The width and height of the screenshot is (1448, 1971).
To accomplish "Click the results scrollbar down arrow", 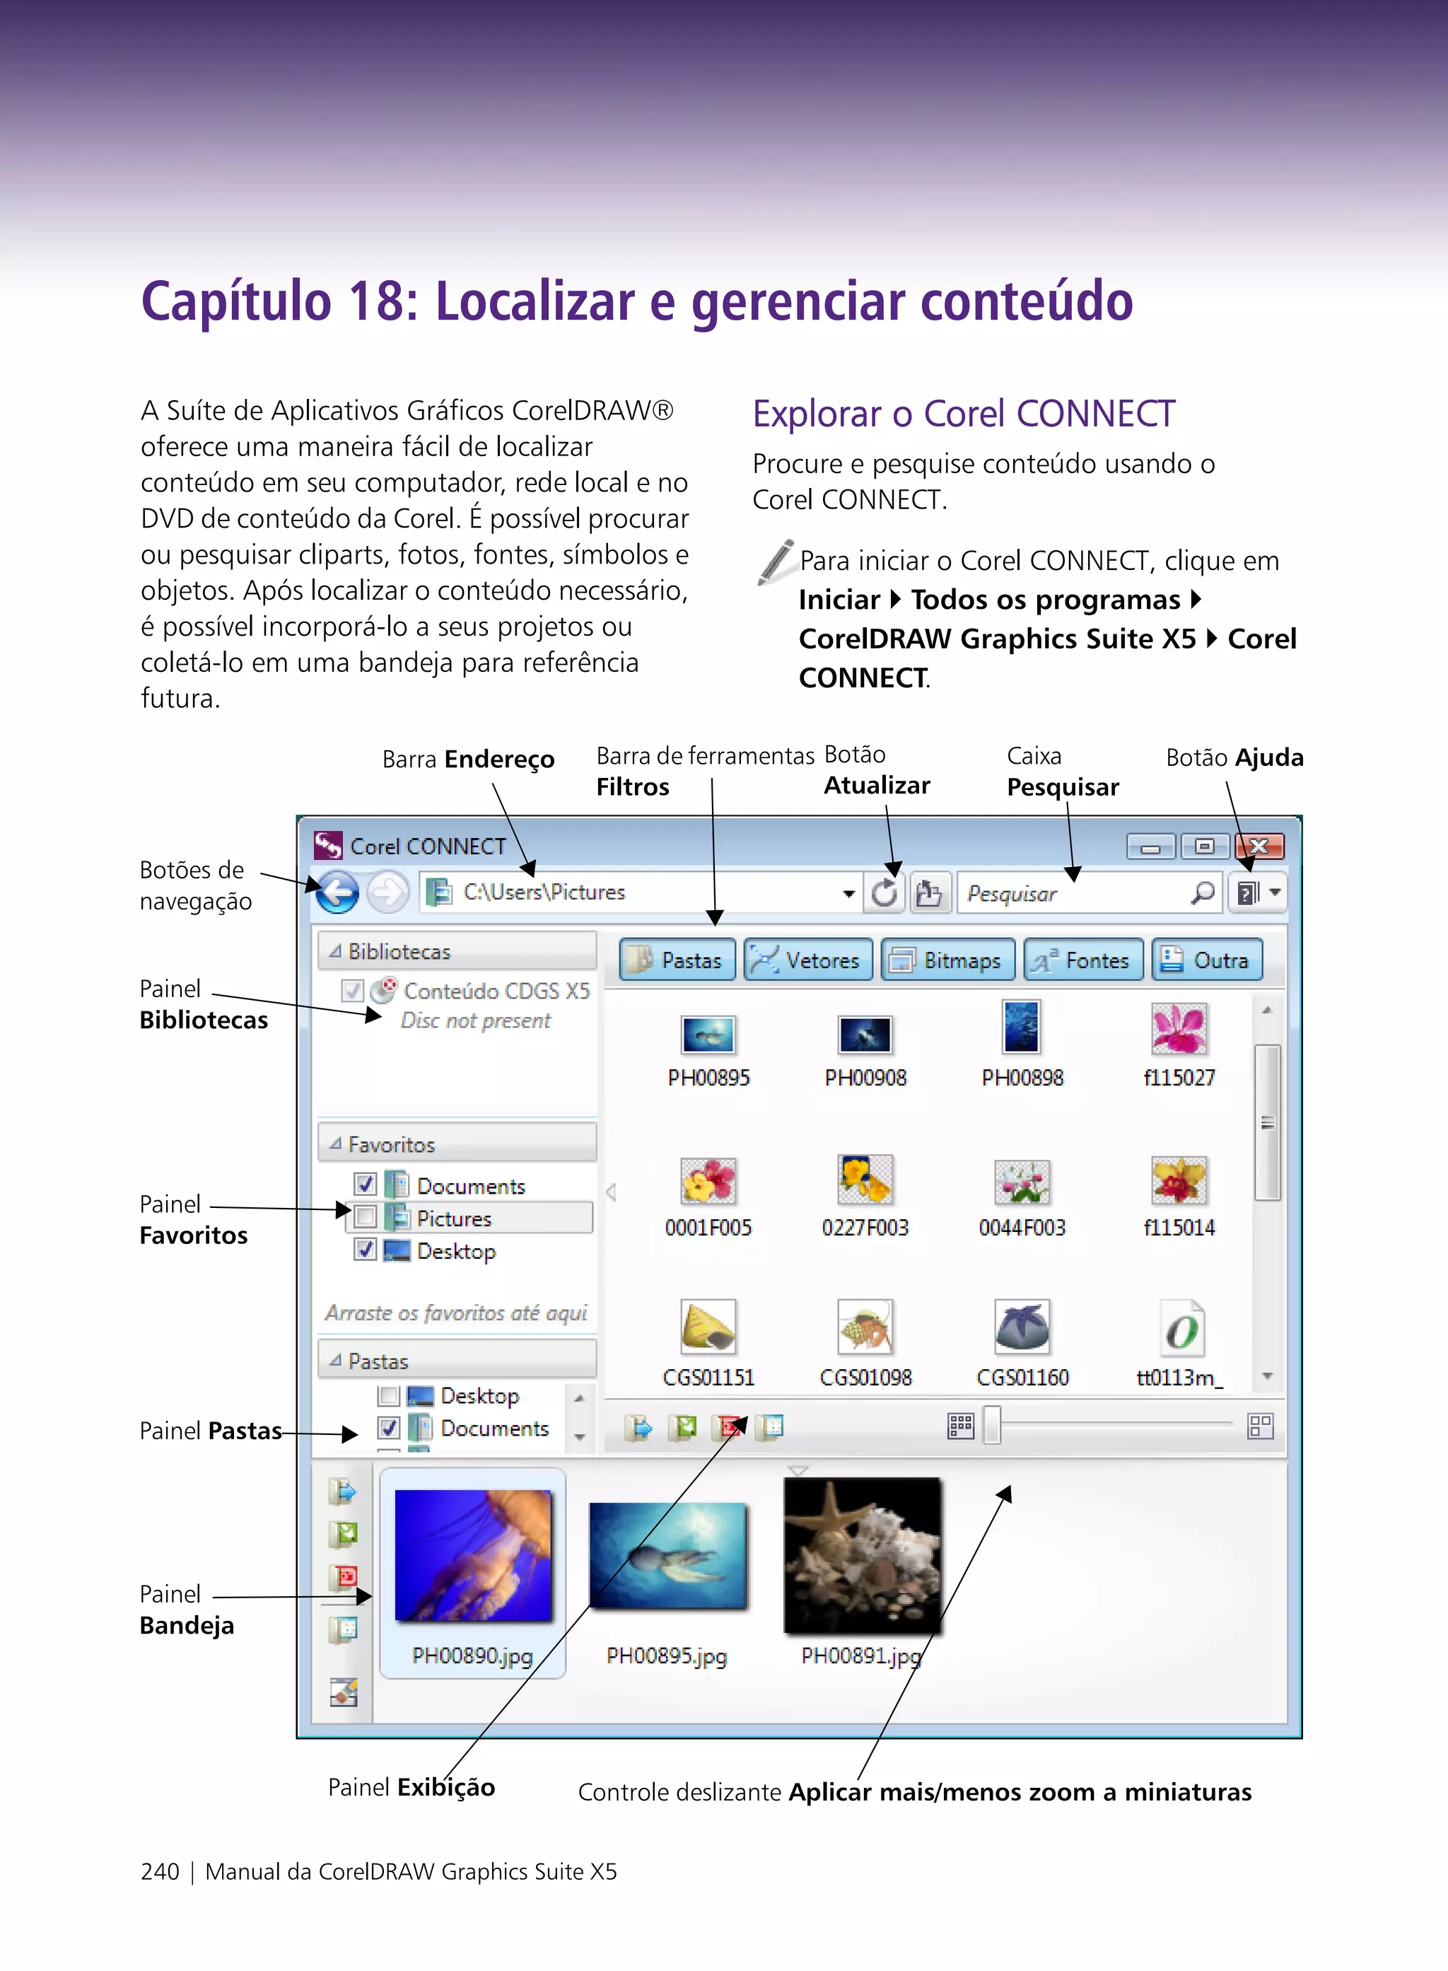I will click(1268, 1376).
